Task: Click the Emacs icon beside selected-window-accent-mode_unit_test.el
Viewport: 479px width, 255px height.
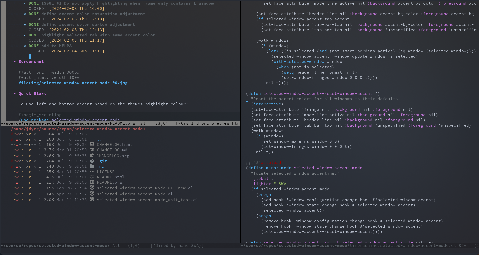Action: coord(92,199)
